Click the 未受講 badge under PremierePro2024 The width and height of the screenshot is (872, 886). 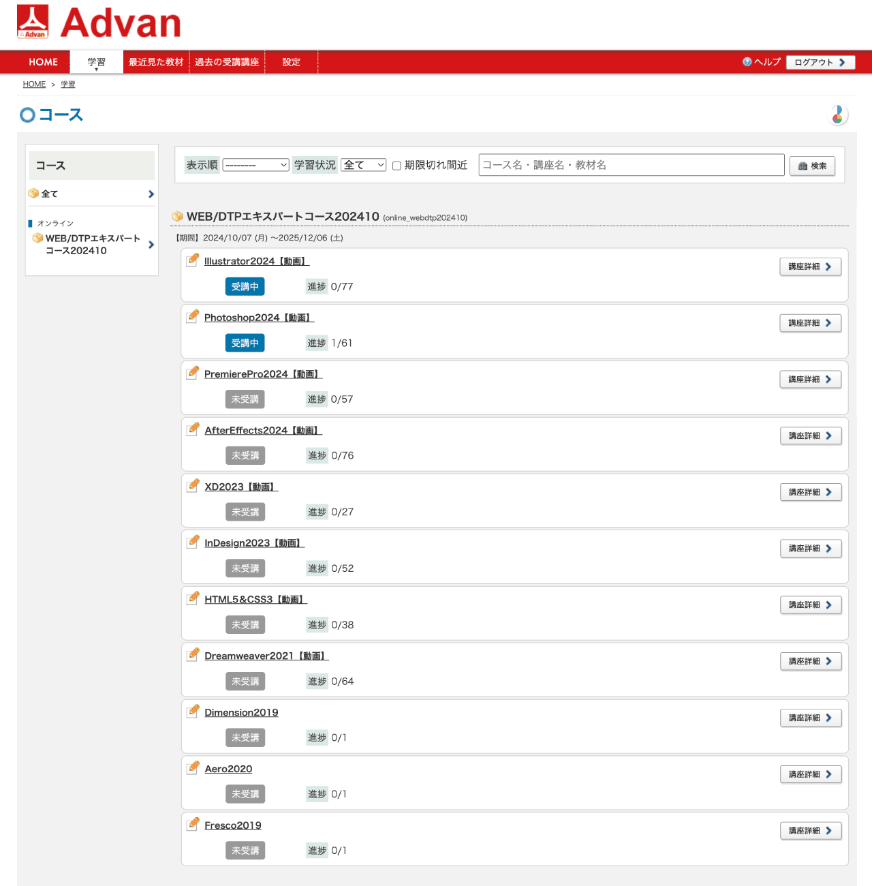pyautogui.click(x=245, y=399)
